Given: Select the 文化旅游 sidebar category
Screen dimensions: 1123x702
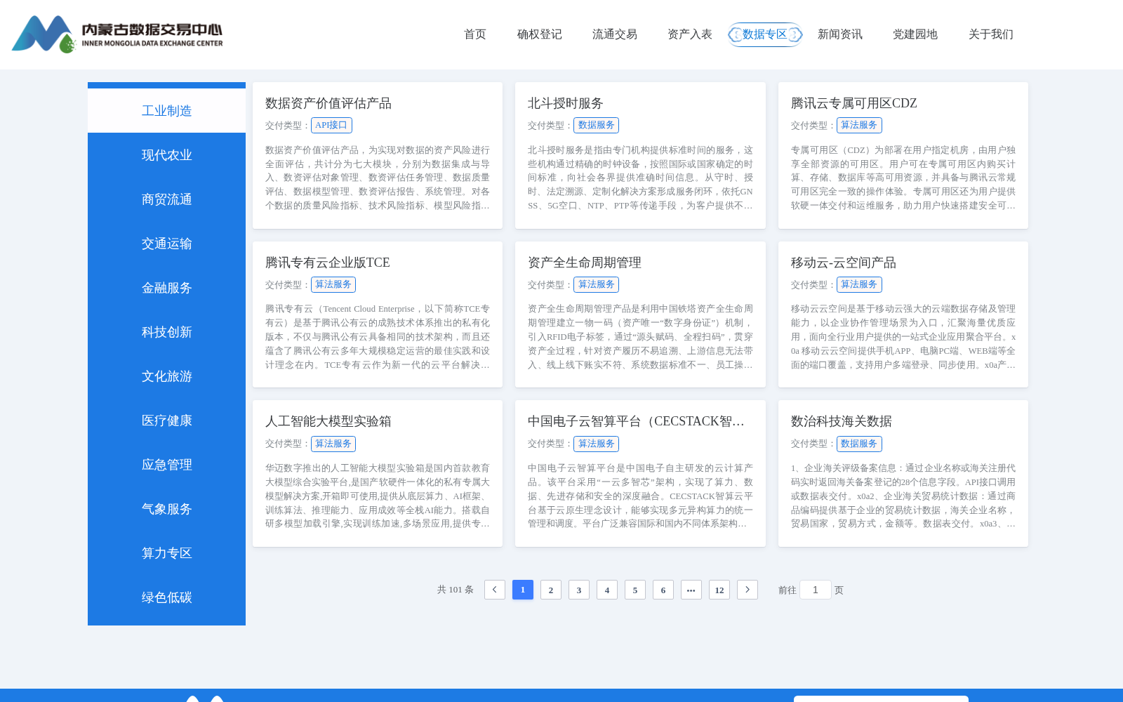Looking at the screenshot, I should tap(166, 376).
